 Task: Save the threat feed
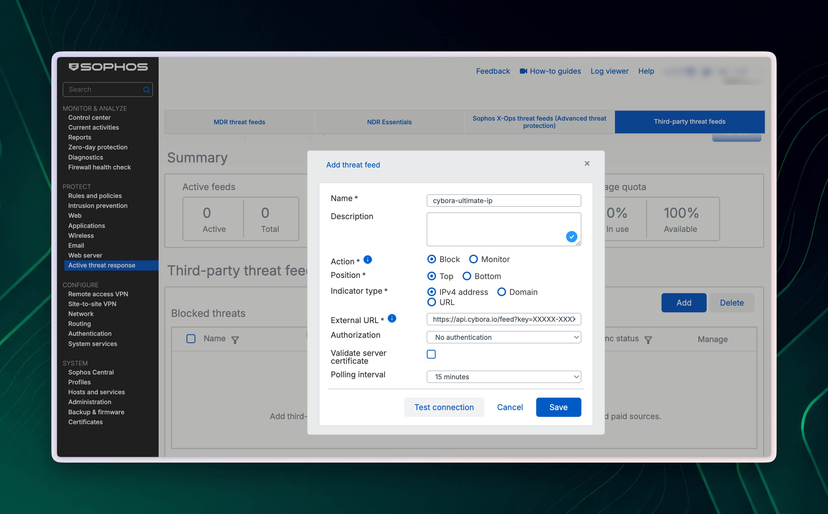pos(558,407)
